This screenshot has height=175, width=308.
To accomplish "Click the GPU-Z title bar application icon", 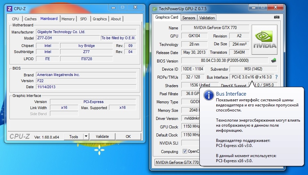I will click(155, 9).
